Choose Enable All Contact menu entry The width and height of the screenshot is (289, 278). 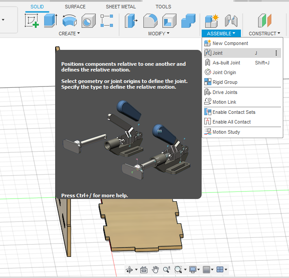click(242, 122)
